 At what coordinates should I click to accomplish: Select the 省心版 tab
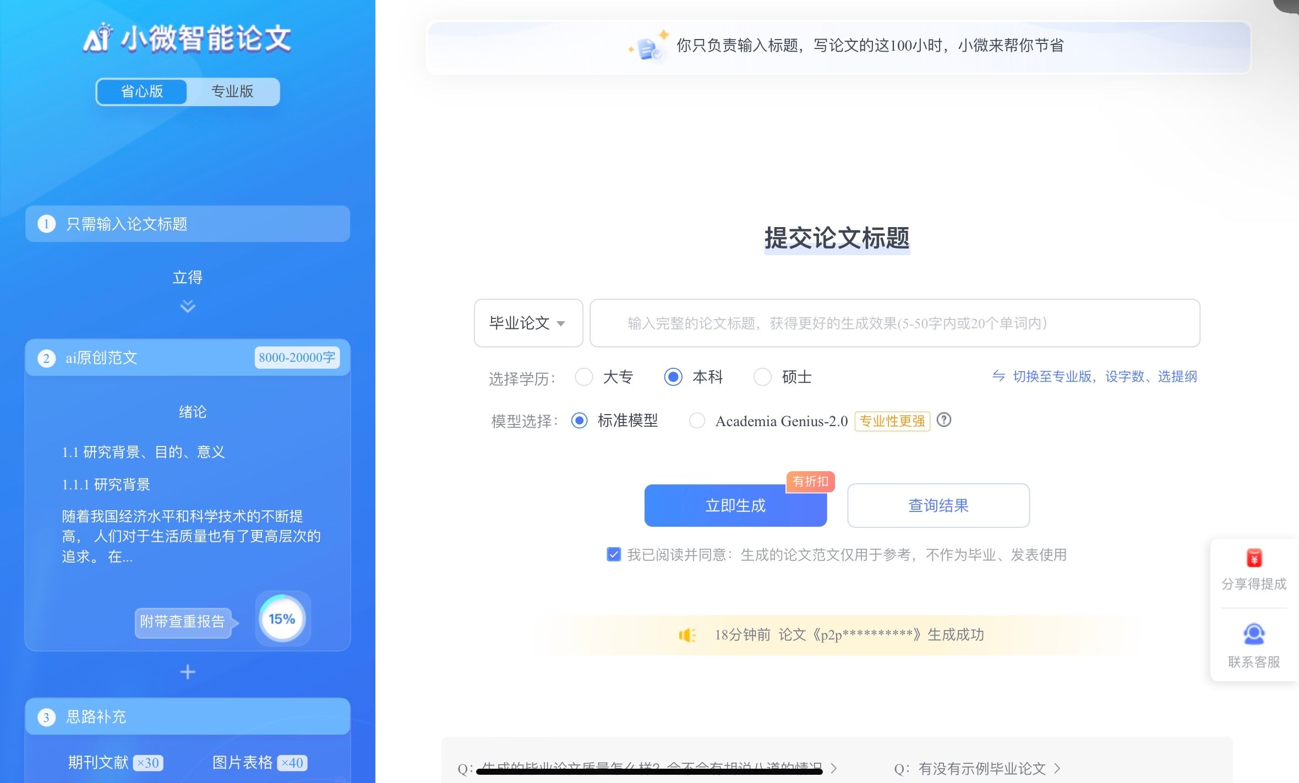point(142,91)
